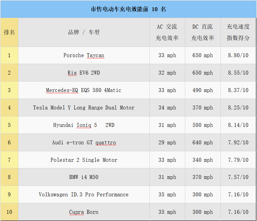
Task: Click the Mercedes-EQ EQS 580 4Matic cell
Action: click(84, 90)
